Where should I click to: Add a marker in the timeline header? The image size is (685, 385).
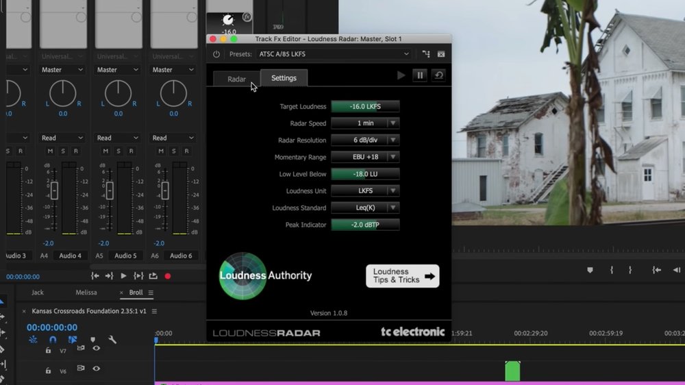[x=92, y=340]
